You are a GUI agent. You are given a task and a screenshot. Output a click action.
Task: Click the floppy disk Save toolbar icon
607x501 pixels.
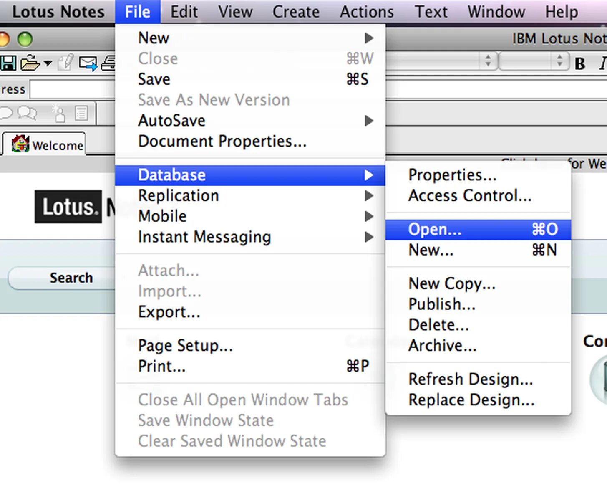pyautogui.click(x=8, y=63)
